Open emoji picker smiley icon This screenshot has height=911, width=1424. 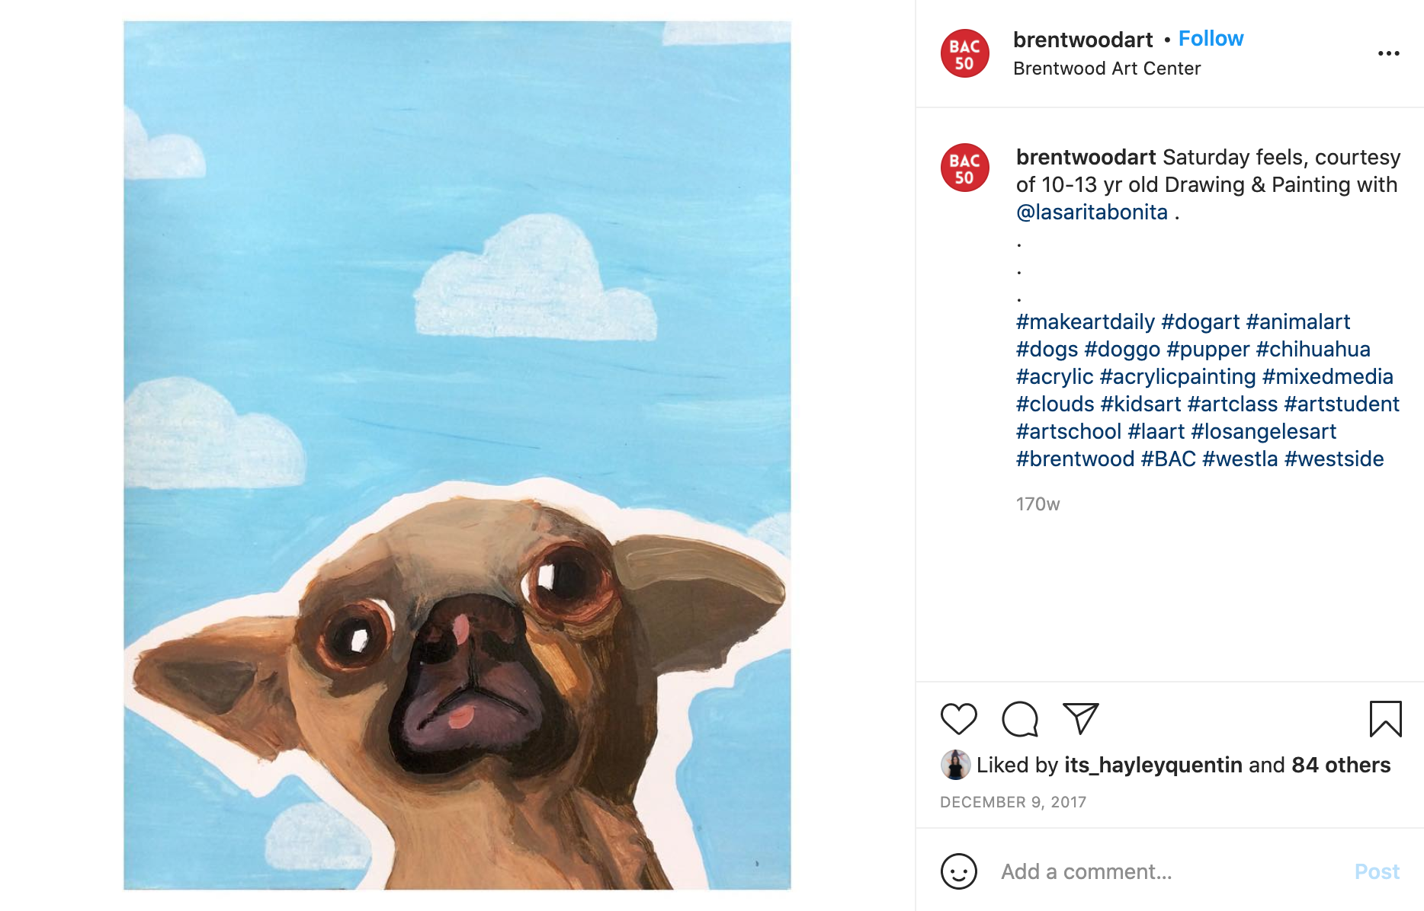point(958,871)
